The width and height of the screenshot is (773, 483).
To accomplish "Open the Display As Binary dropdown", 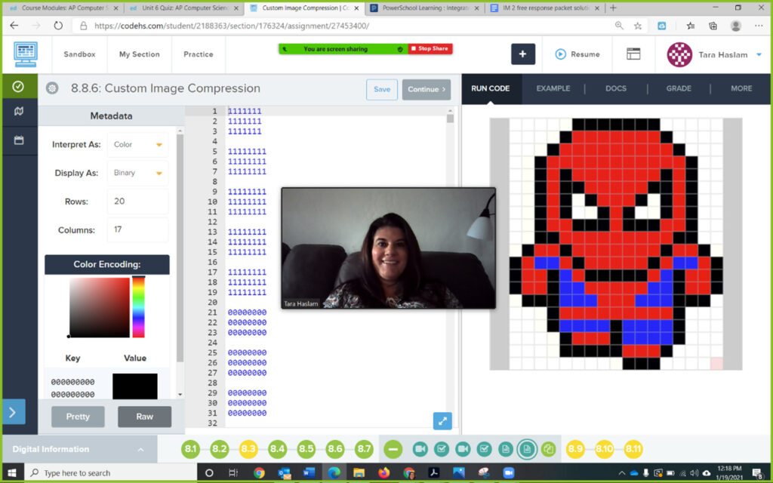I will [138, 173].
